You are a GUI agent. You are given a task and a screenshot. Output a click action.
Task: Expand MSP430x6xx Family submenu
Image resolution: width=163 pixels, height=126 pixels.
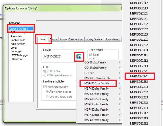pyautogui.click(x=99, y=120)
